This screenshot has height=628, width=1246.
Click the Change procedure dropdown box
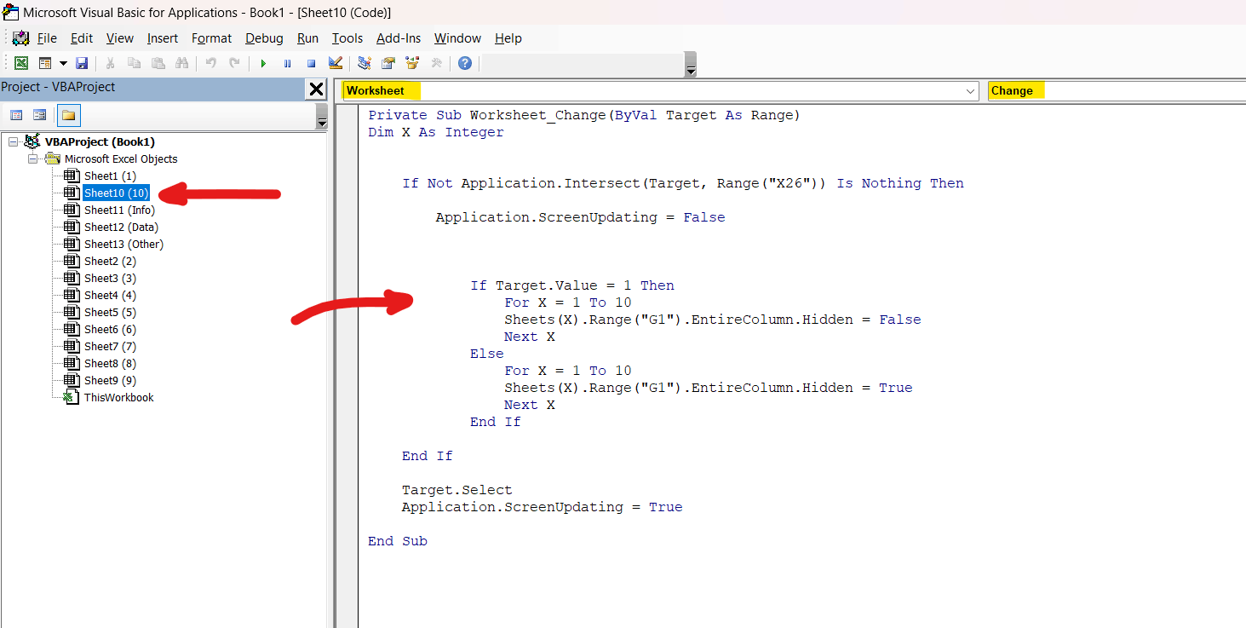pyautogui.click(x=1116, y=90)
